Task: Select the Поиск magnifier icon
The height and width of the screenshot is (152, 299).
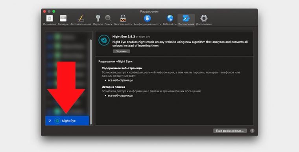Action: (108, 19)
